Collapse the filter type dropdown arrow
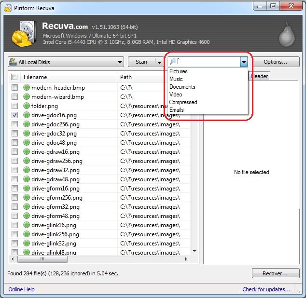 tap(244, 62)
